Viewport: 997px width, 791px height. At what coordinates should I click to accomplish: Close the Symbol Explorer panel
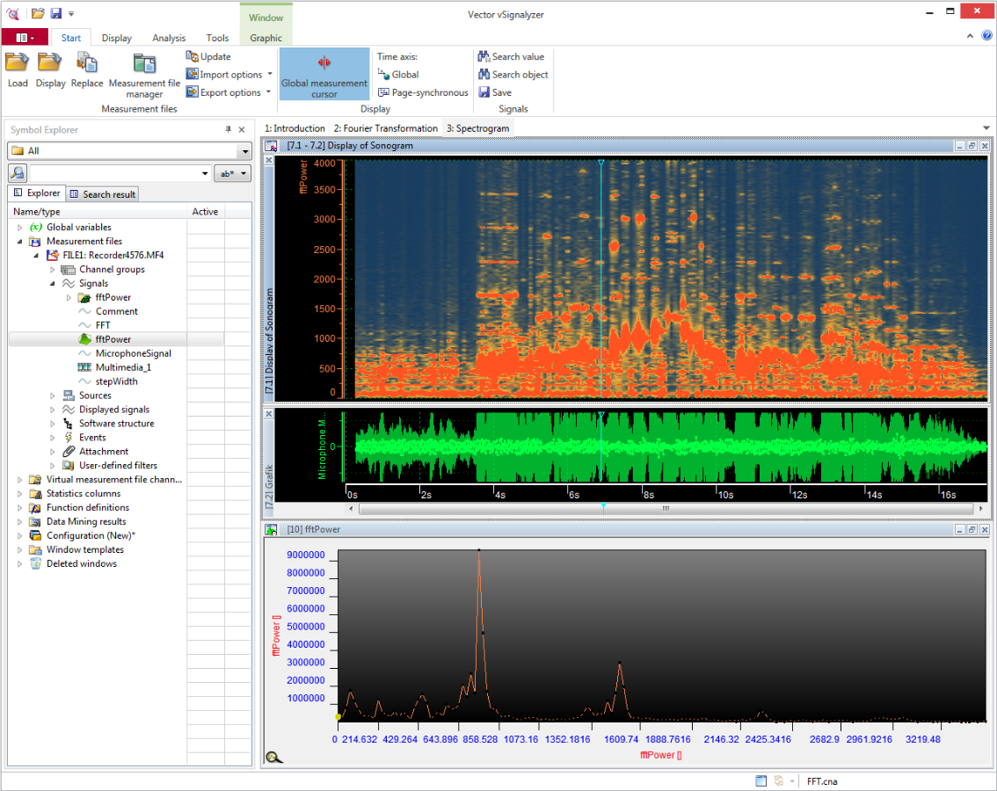click(x=242, y=130)
